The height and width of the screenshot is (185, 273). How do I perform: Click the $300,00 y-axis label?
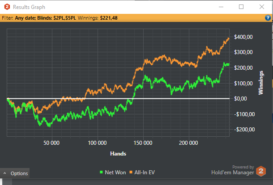point(243,52)
